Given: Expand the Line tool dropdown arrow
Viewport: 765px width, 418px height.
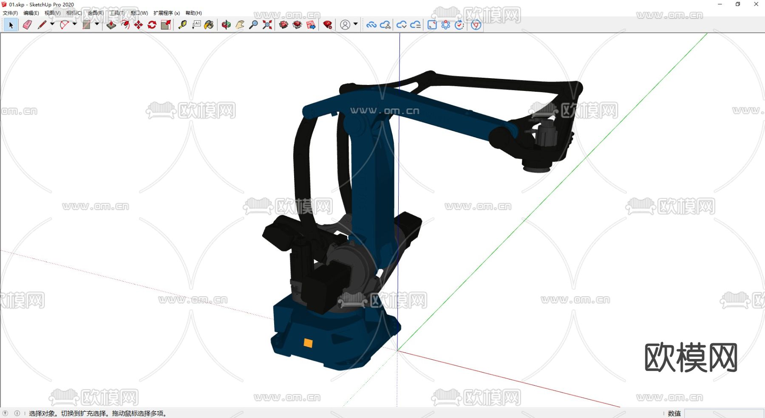Looking at the screenshot, I should coord(52,24).
